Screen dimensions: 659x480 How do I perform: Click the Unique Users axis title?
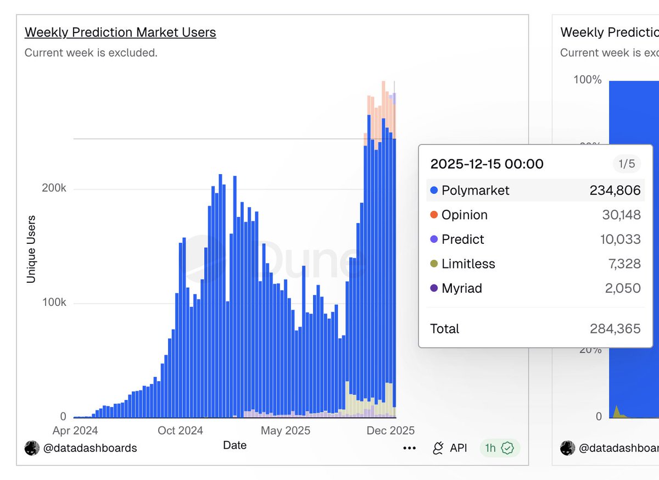click(x=31, y=249)
